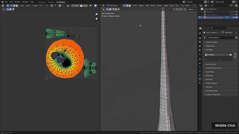Open the Face menu
Screen dimensions: 239x134
point(172,6)
